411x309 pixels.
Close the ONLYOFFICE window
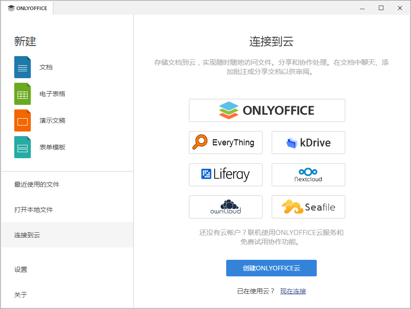(x=400, y=8)
